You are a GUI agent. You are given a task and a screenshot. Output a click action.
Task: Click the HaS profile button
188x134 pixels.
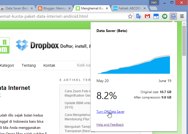pos(154,2)
